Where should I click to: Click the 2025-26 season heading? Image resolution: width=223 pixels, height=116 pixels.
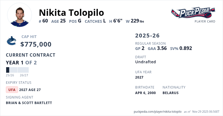coord(147,36)
